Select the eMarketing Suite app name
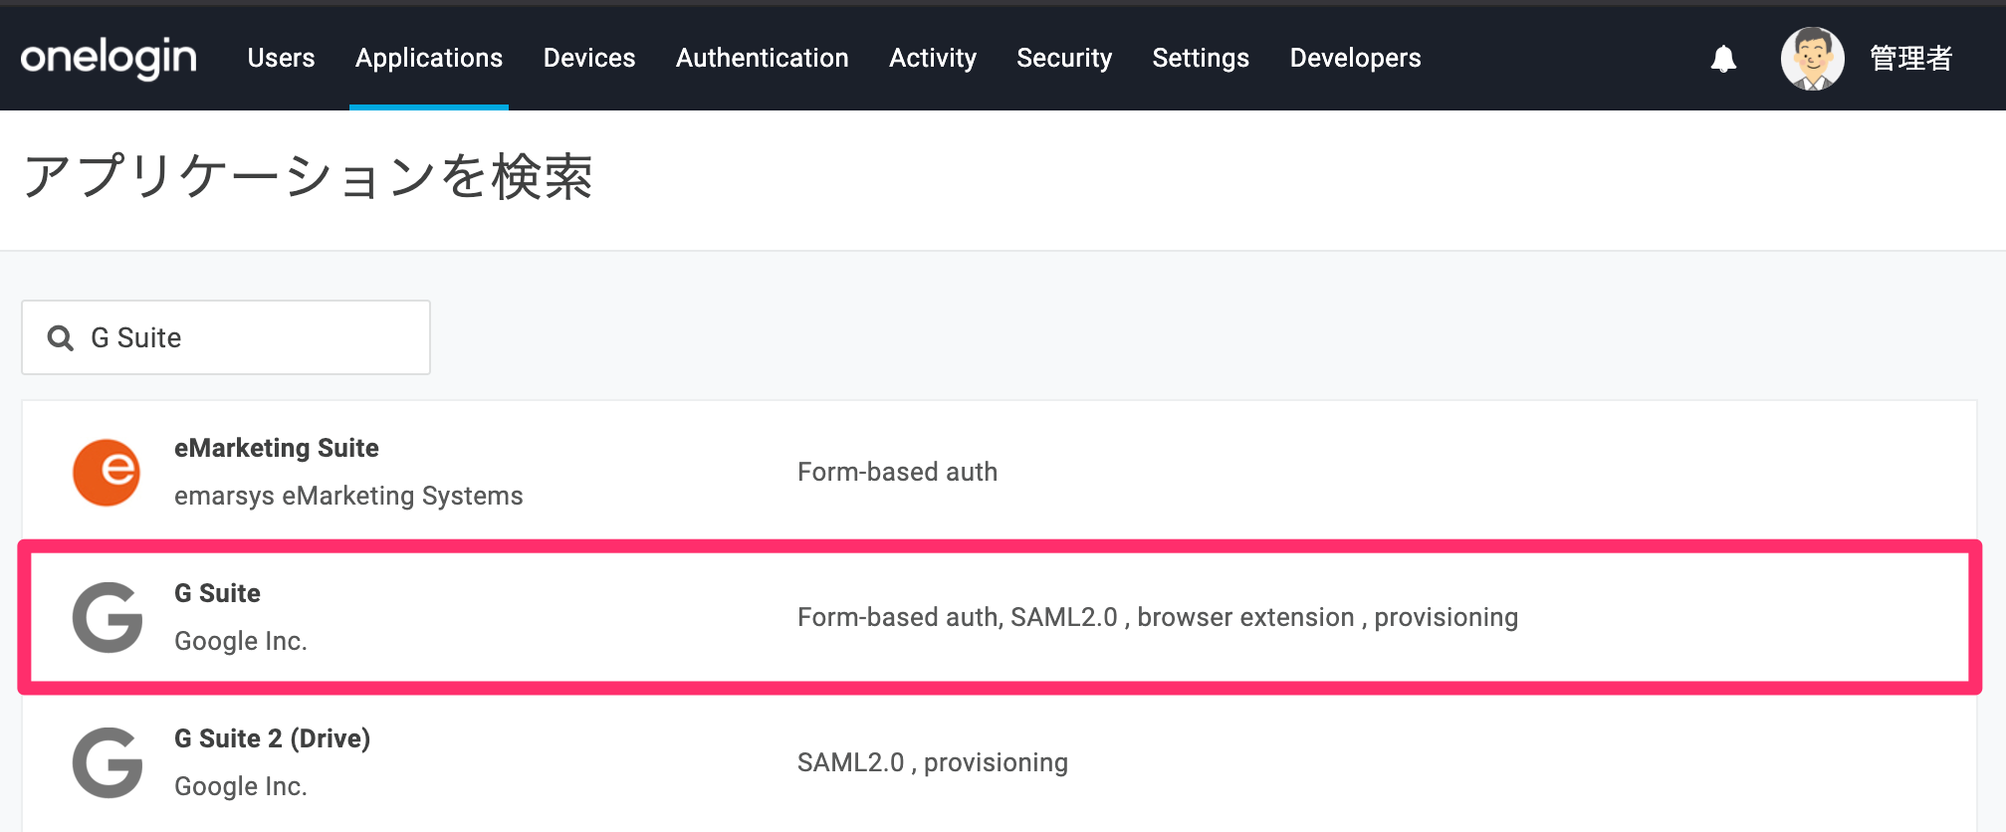 point(277,448)
